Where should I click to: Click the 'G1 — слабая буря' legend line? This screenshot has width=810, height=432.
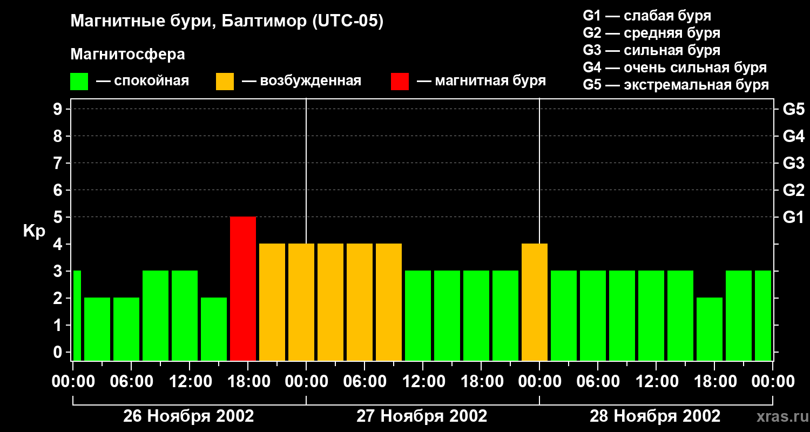[647, 16]
